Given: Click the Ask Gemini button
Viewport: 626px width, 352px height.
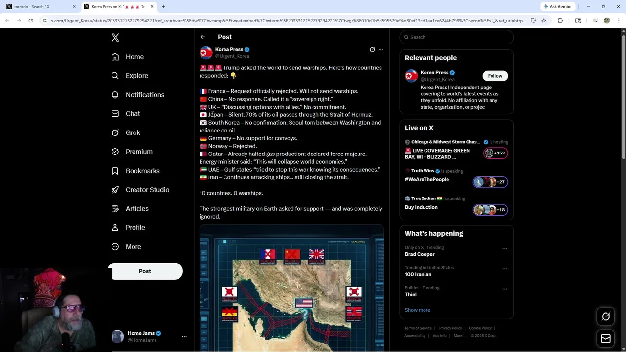Looking at the screenshot, I should [558, 7].
